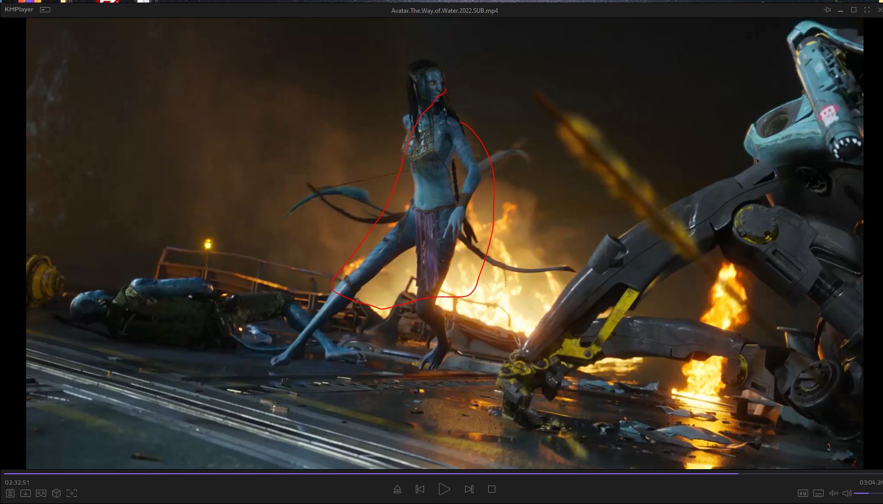This screenshot has width=883, height=504.
Task: Toggle pin window always on top
Action: point(827,10)
